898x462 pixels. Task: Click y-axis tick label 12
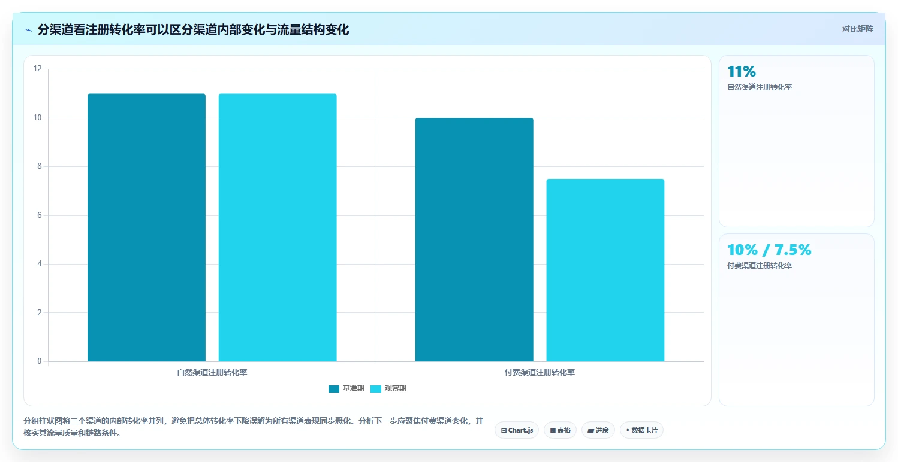click(38, 69)
